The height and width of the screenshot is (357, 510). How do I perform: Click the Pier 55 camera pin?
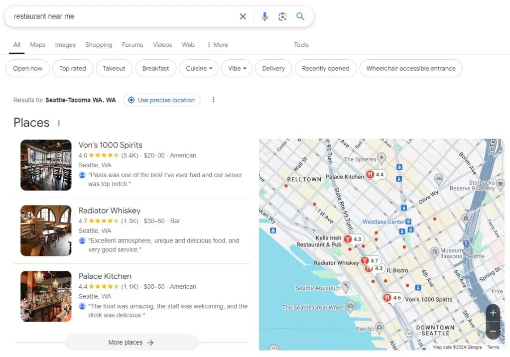pos(379,328)
